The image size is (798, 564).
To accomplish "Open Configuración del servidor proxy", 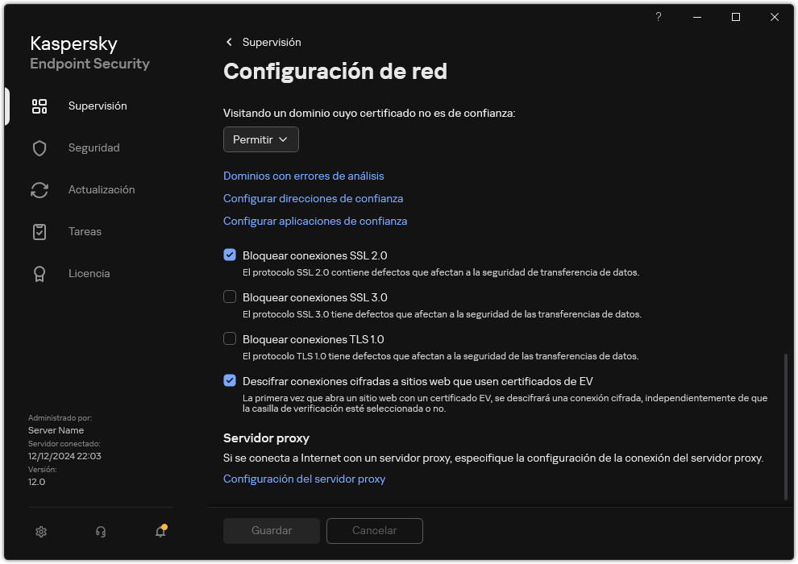I will [x=304, y=479].
